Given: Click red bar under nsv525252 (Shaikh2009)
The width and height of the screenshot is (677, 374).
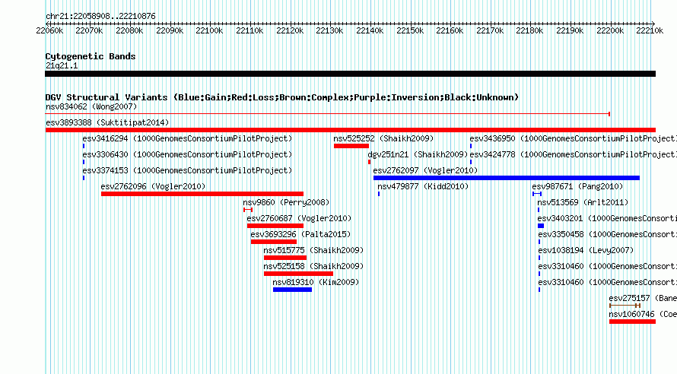Looking at the screenshot, I should click(351, 146).
